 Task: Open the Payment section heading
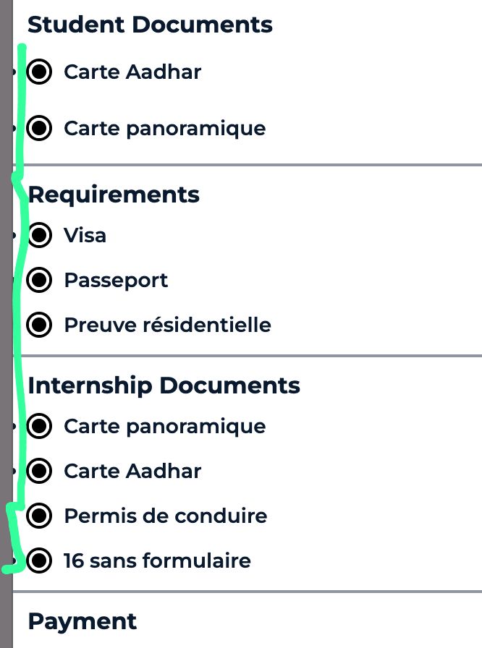[82, 621]
